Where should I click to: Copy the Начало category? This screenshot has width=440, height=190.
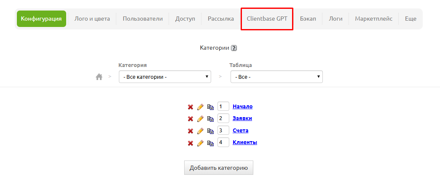click(210, 107)
